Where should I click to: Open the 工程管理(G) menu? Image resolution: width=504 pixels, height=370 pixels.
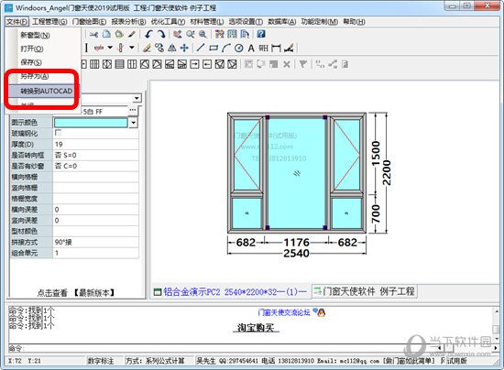click(x=49, y=21)
